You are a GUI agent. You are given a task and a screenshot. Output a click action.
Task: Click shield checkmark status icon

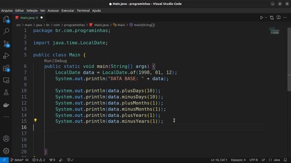70,160
